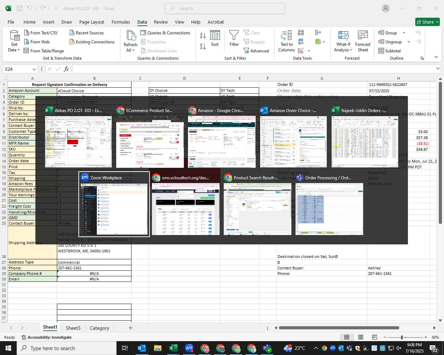Screen dimensions: 444x355
Task: Click the Flash Fill icon
Action: [x=301, y=33]
